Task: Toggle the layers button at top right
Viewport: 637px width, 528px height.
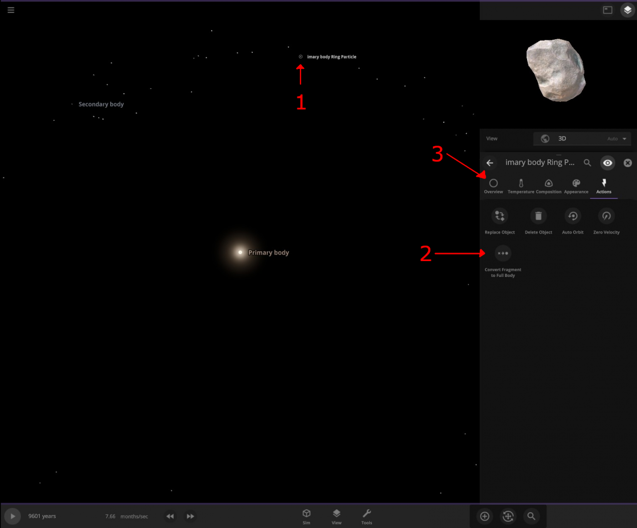Action: pos(627,10)
